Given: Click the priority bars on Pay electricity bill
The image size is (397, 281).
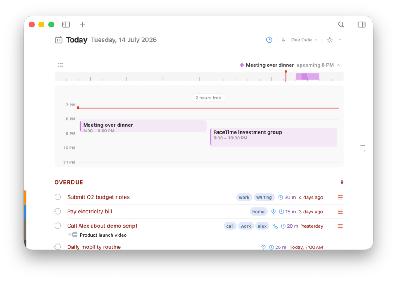Looking at the screenshot, I should 340,212.
